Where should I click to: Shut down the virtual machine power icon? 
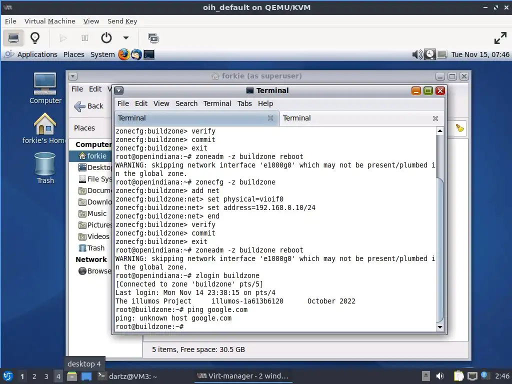106,38
